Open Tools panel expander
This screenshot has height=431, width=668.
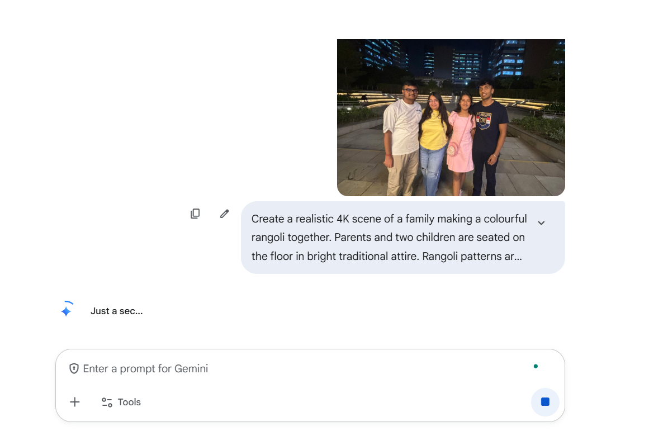(x=120, y=402)
